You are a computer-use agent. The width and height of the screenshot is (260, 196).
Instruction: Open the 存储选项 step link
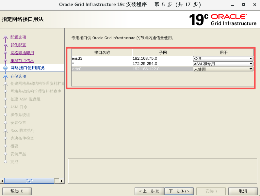(18, 76)
